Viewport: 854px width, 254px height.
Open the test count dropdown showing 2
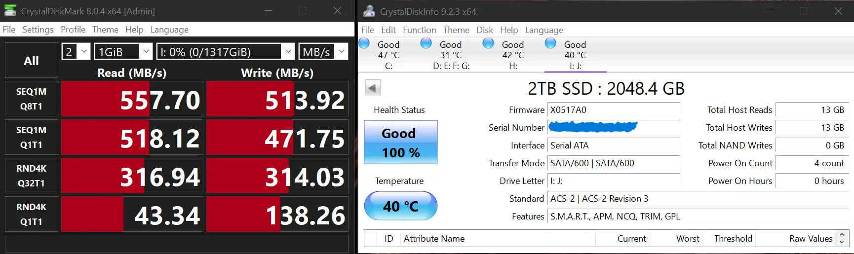click(76, 51)
